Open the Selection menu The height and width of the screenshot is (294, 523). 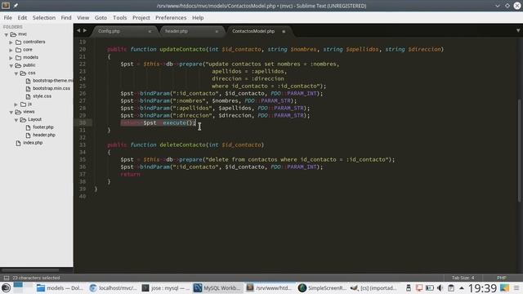click(x=44, y=18)
